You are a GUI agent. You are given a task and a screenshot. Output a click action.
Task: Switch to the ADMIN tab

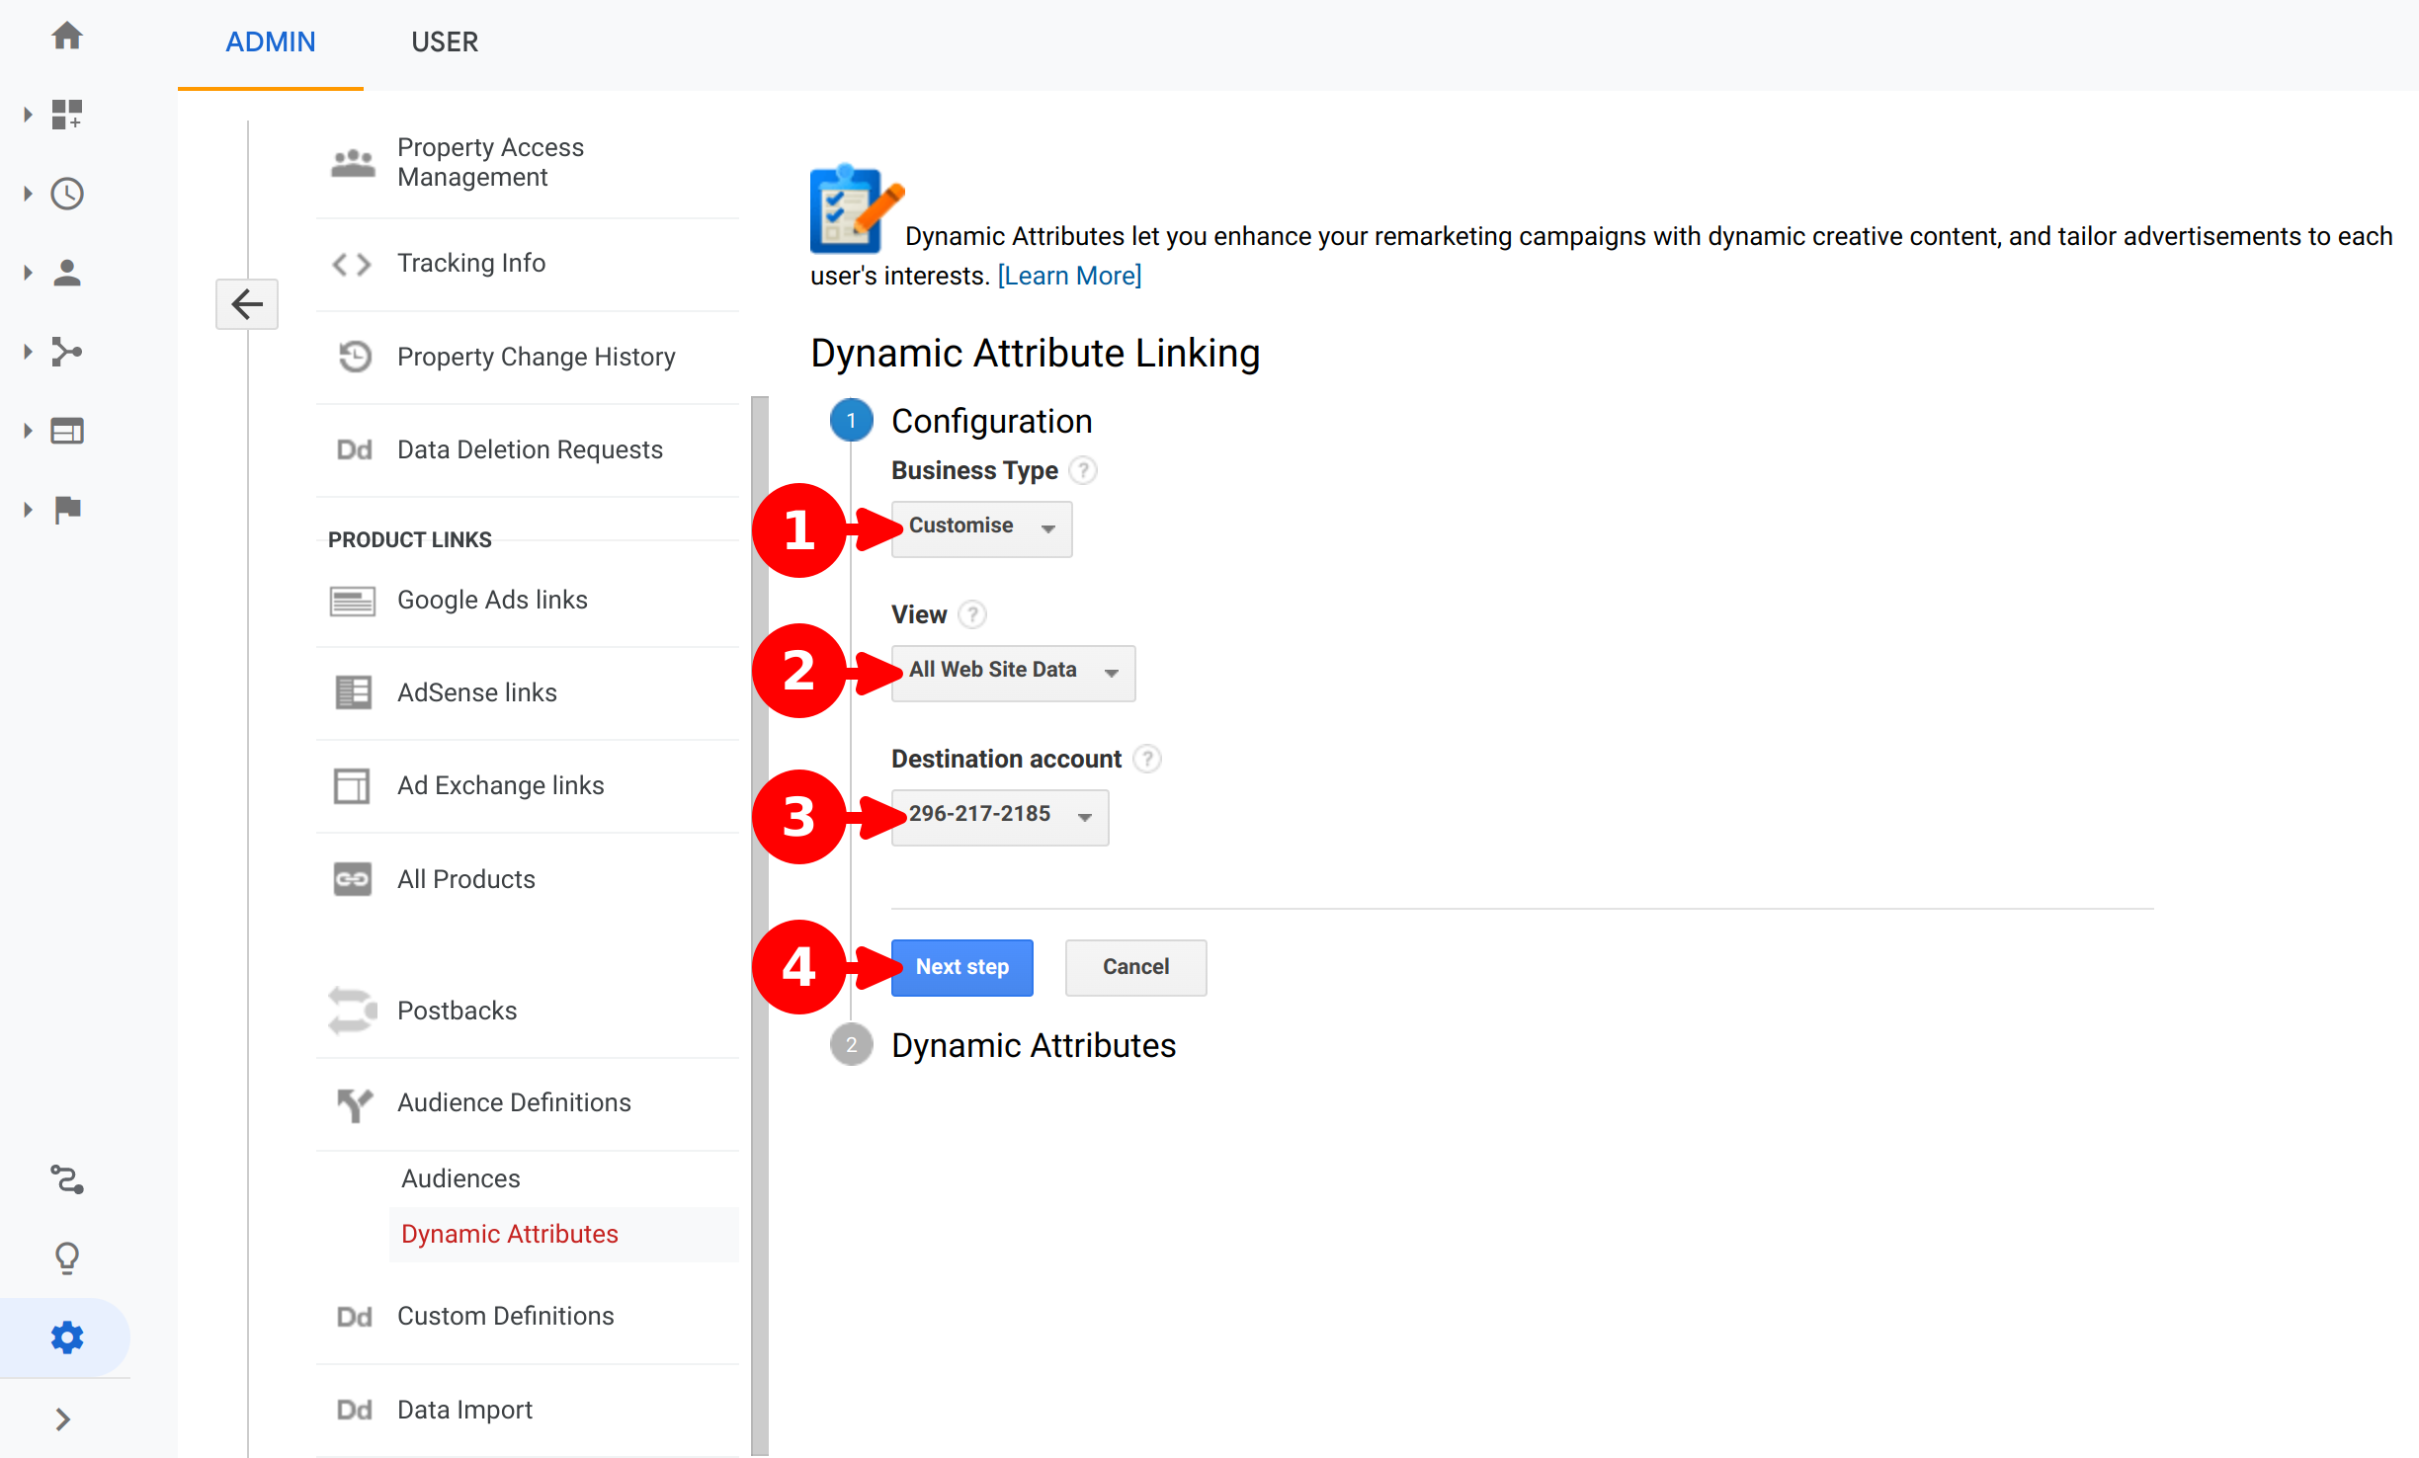pyautogui.click(x=271, y=42)
